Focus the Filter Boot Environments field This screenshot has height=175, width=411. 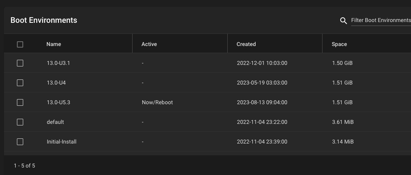pos(381,20)
